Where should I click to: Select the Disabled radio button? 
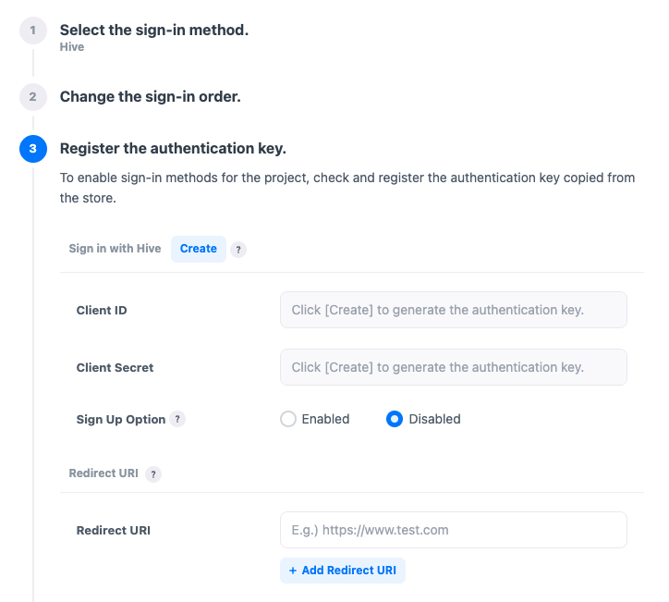coord(395,419)
